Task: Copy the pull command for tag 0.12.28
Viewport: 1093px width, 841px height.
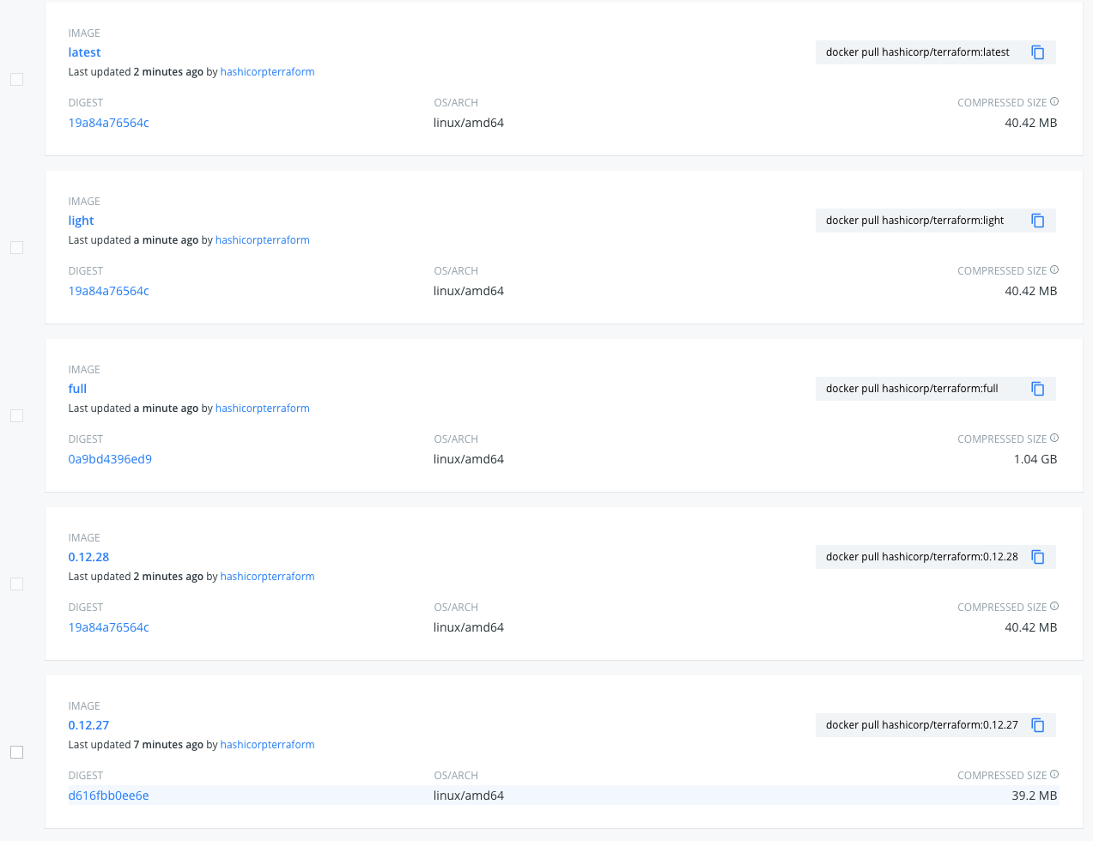Action: pos(1037,557)
